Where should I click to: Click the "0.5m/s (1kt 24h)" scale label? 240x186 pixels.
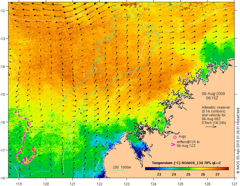click(214, 123)
